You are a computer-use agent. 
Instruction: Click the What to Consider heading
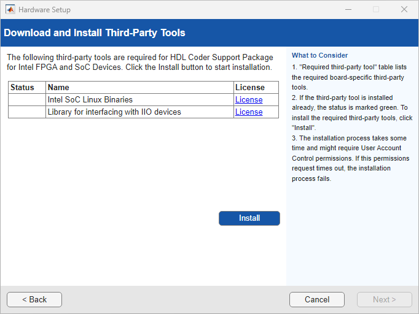pos(319,55)
